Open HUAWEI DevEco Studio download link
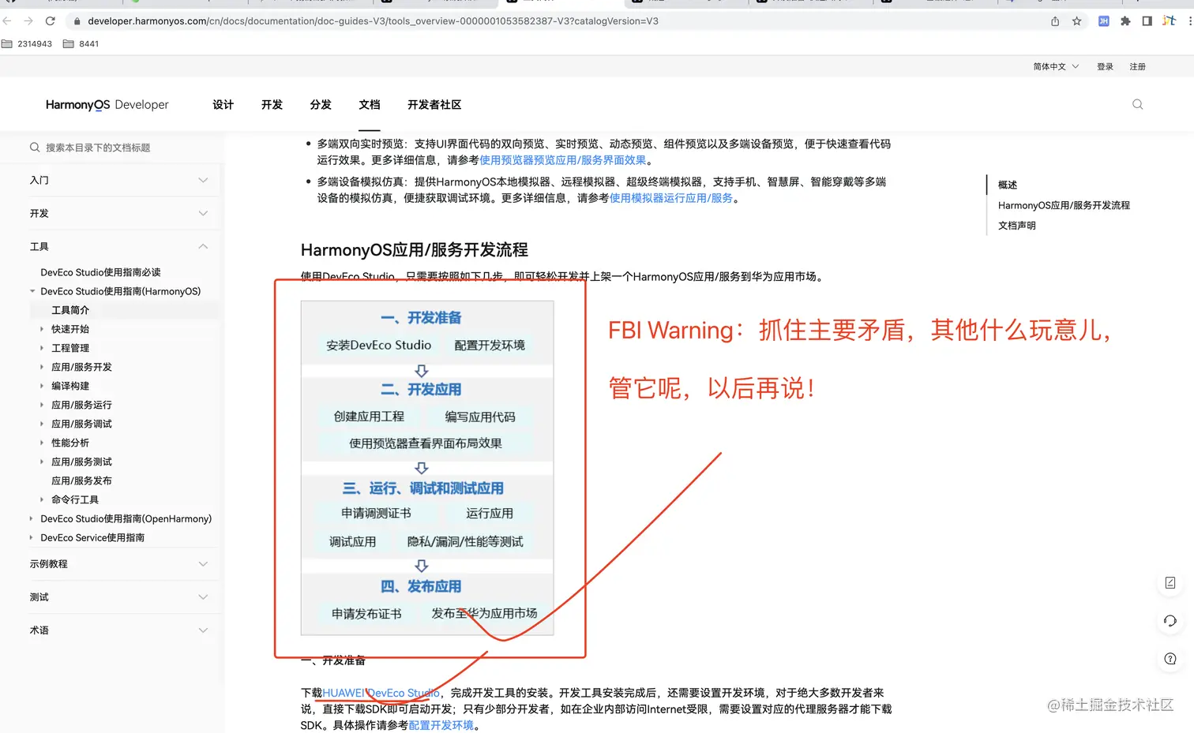The width and height of the screenshot is (1194, 733). point(381,693)
